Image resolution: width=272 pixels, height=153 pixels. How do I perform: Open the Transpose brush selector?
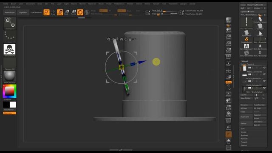[x=10, y=23]
